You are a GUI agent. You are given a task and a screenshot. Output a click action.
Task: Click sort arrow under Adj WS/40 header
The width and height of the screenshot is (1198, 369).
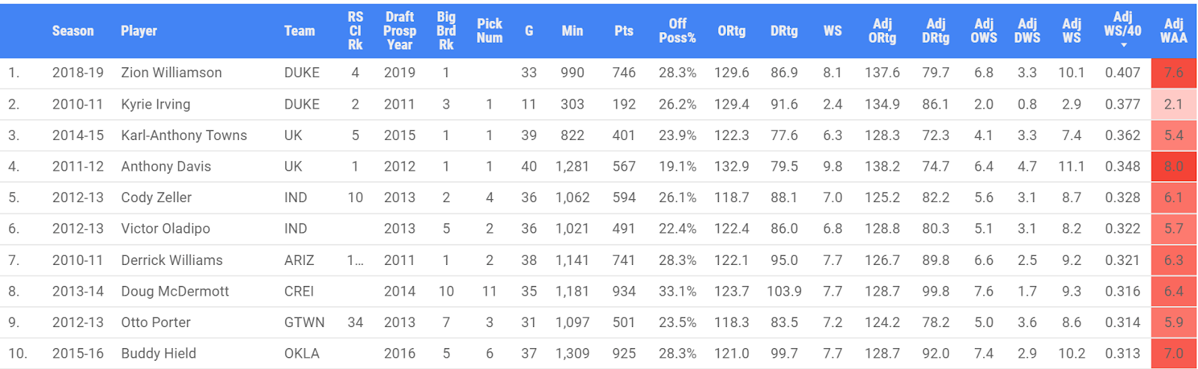1123,46
